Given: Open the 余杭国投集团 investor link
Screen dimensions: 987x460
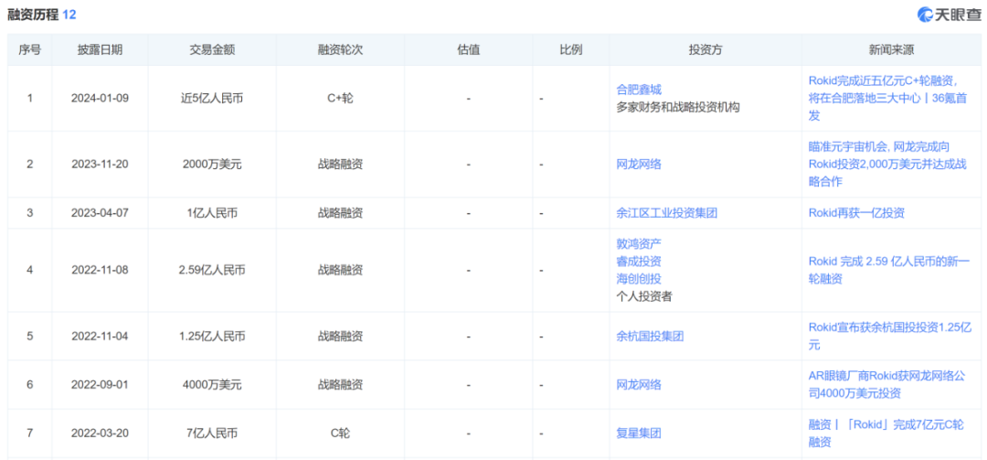Looking at the screenshot, I should pyautogui.click(x=650, y=336).
